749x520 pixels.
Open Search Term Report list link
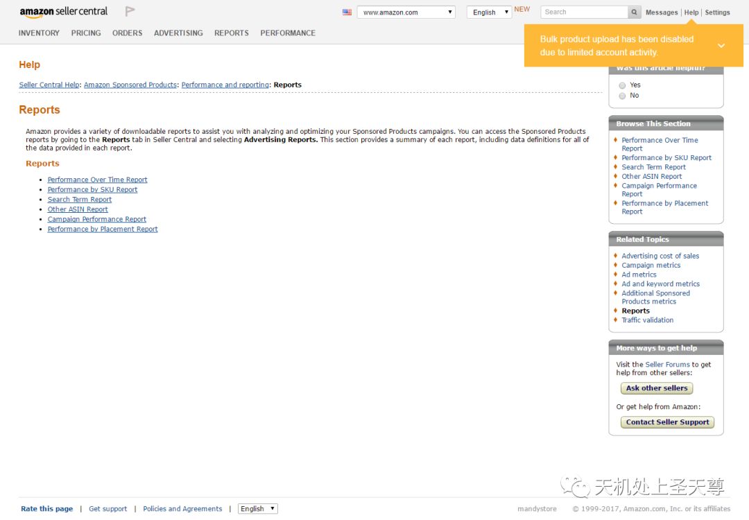(79, 200)
